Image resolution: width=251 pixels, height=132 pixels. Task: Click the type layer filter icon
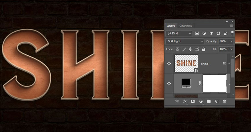(211, 33)
